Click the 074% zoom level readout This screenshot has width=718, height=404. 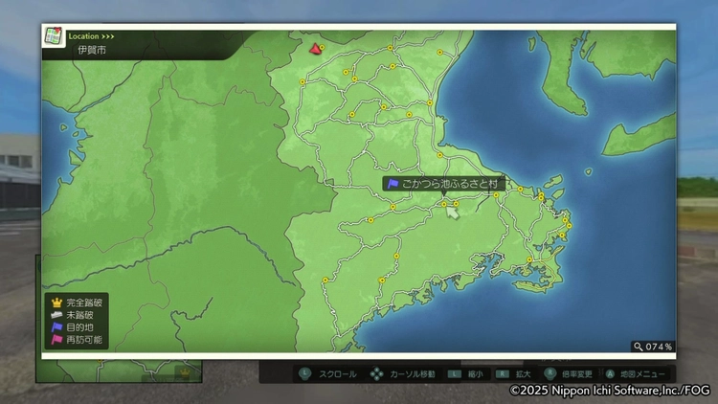(660, 347)
